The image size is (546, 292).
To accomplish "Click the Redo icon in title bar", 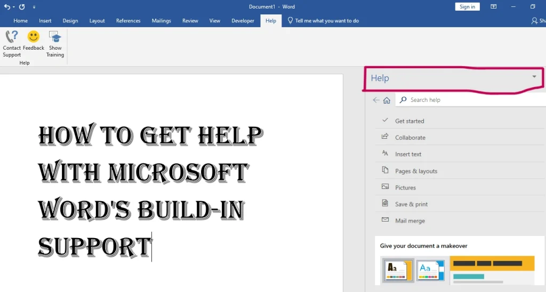I will tap(22, 6).
